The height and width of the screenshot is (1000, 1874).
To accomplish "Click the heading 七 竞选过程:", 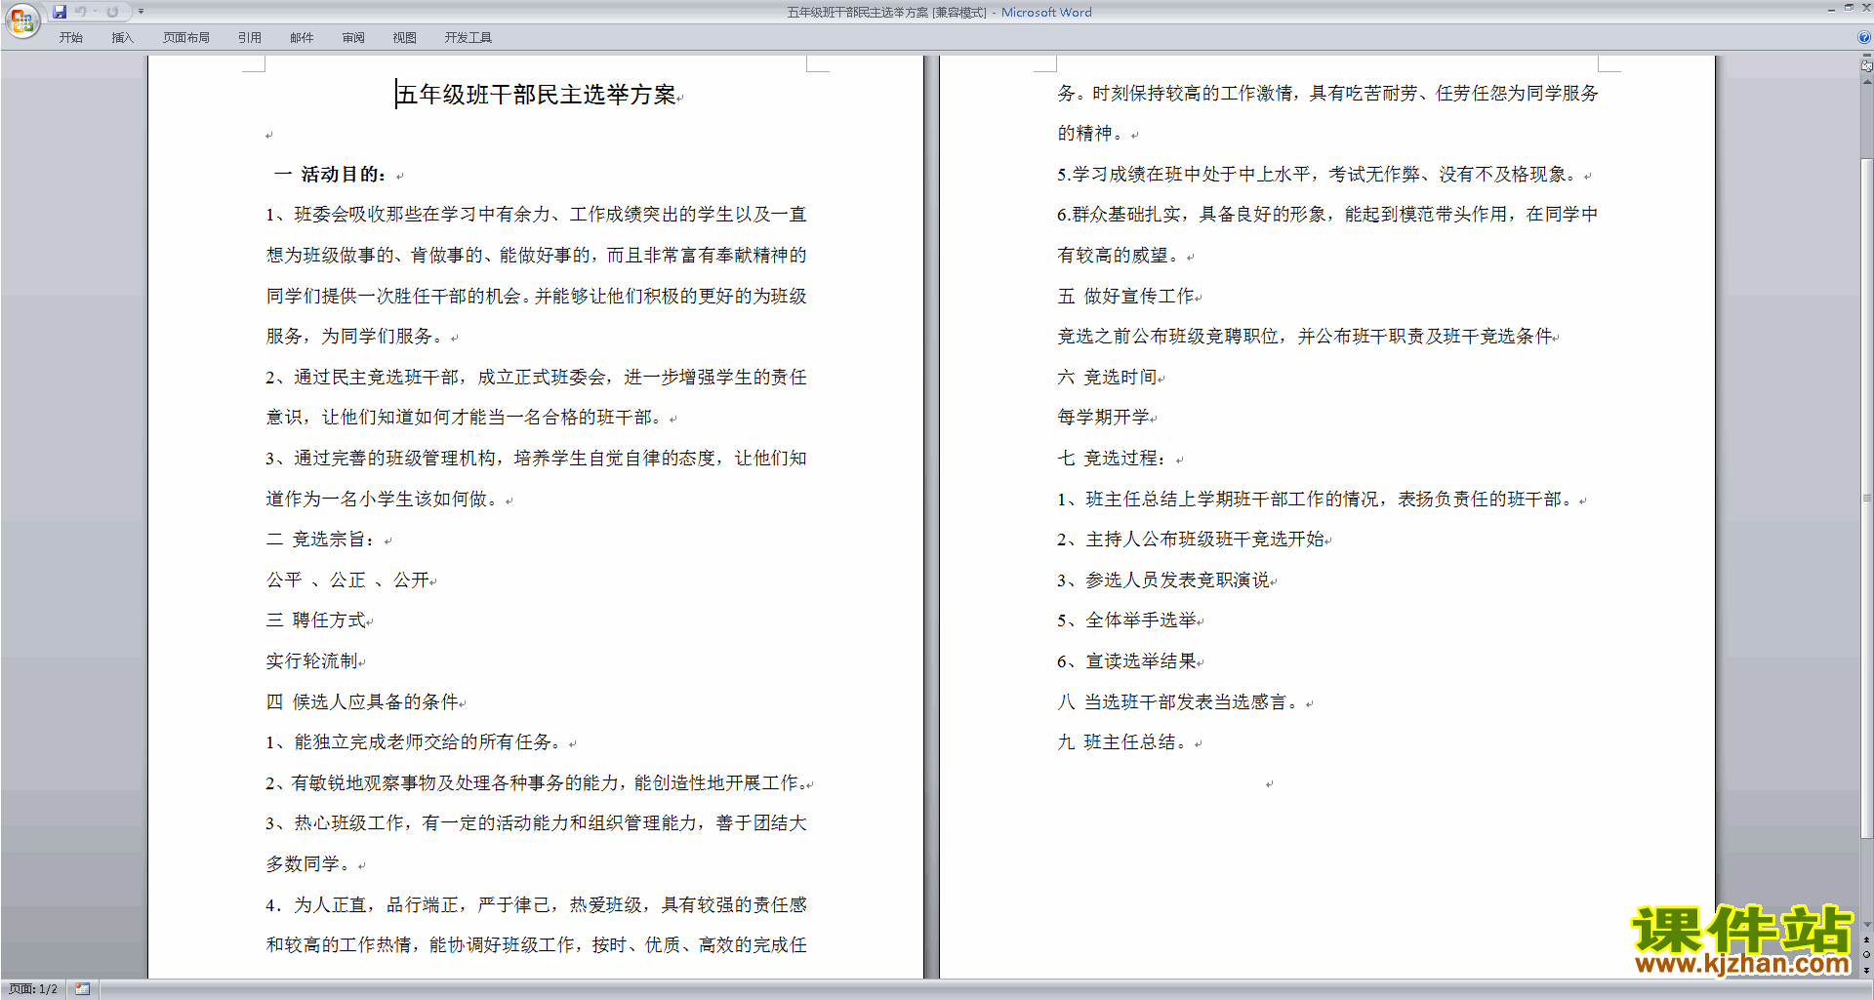I will click(x=1113, y=459).
